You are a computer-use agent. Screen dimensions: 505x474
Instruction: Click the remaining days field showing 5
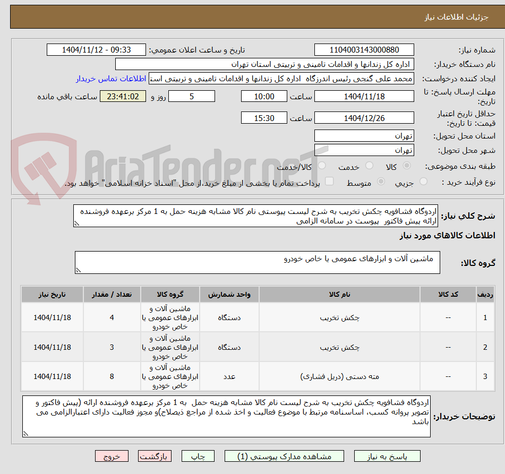(x=192, y=96)
